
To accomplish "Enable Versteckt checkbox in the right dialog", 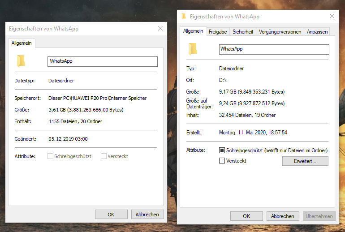I will (222, 161).
